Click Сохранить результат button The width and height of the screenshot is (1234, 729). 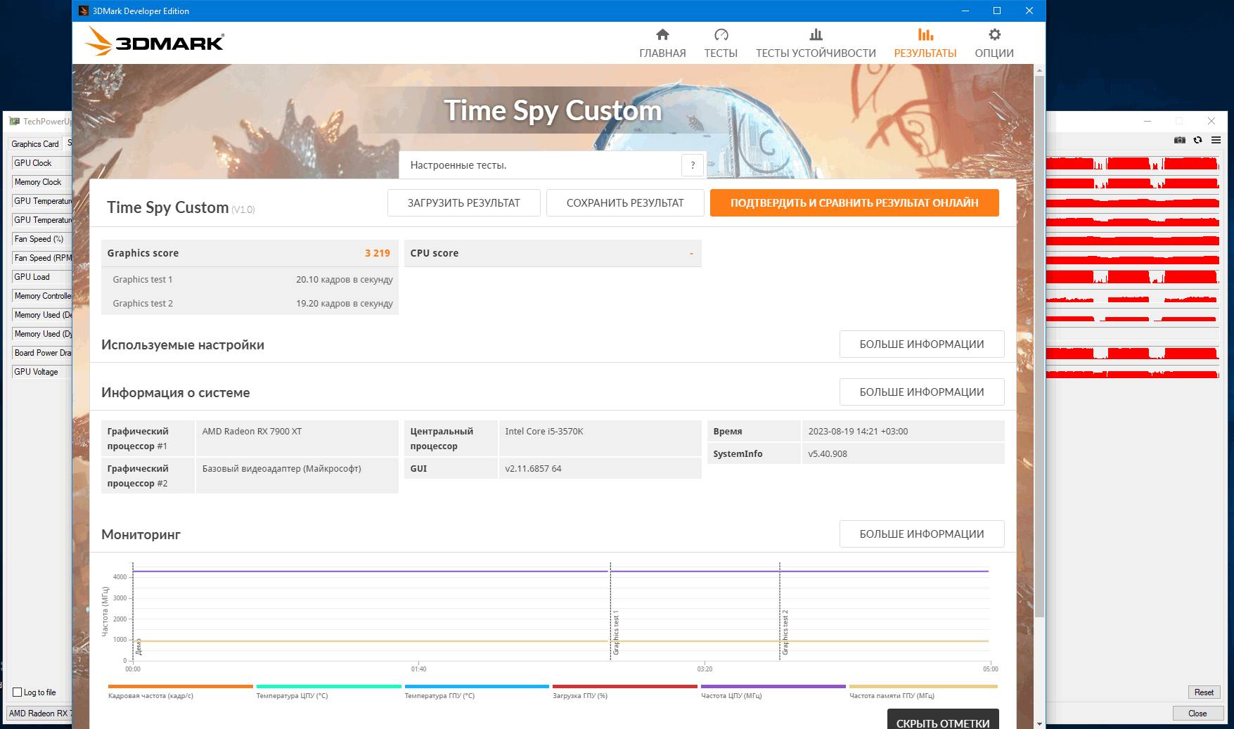pos(625,203)
